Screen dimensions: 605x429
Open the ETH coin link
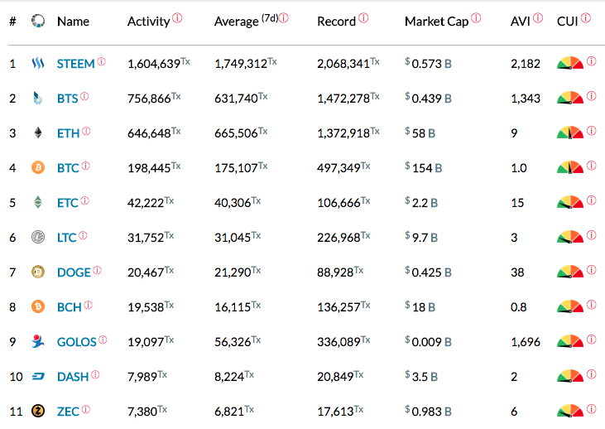[69, 133]
